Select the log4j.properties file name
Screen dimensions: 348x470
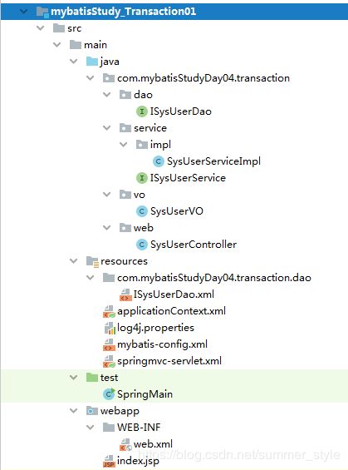pos(155,328)
